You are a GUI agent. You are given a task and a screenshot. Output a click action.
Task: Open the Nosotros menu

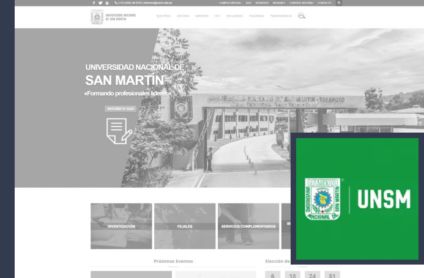click(x=163, y=16)
